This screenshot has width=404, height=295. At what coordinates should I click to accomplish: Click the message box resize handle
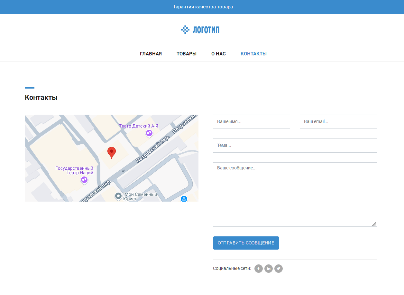pyautogui.click(x=374, y=224)
